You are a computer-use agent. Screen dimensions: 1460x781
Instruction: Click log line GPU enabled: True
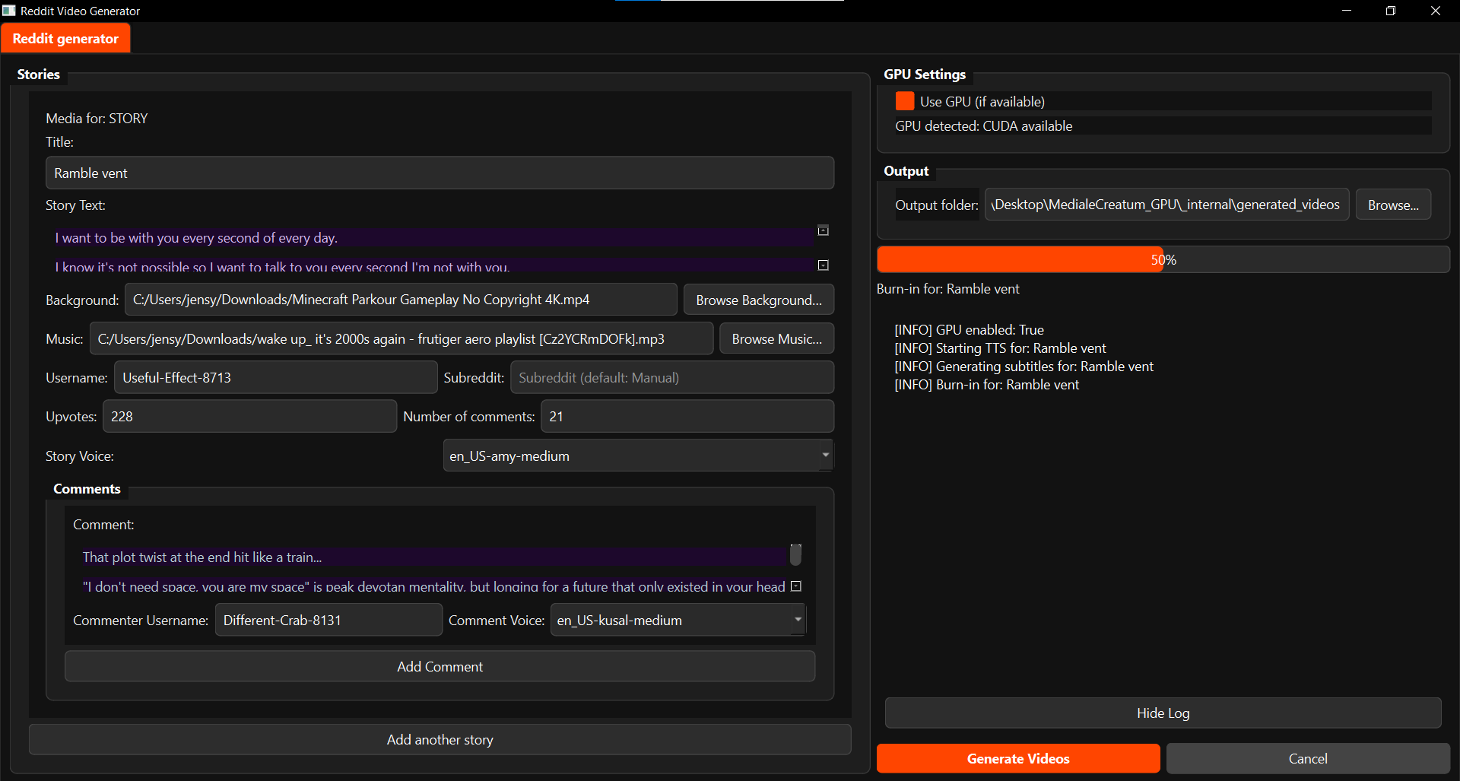[x=969, y=329]
